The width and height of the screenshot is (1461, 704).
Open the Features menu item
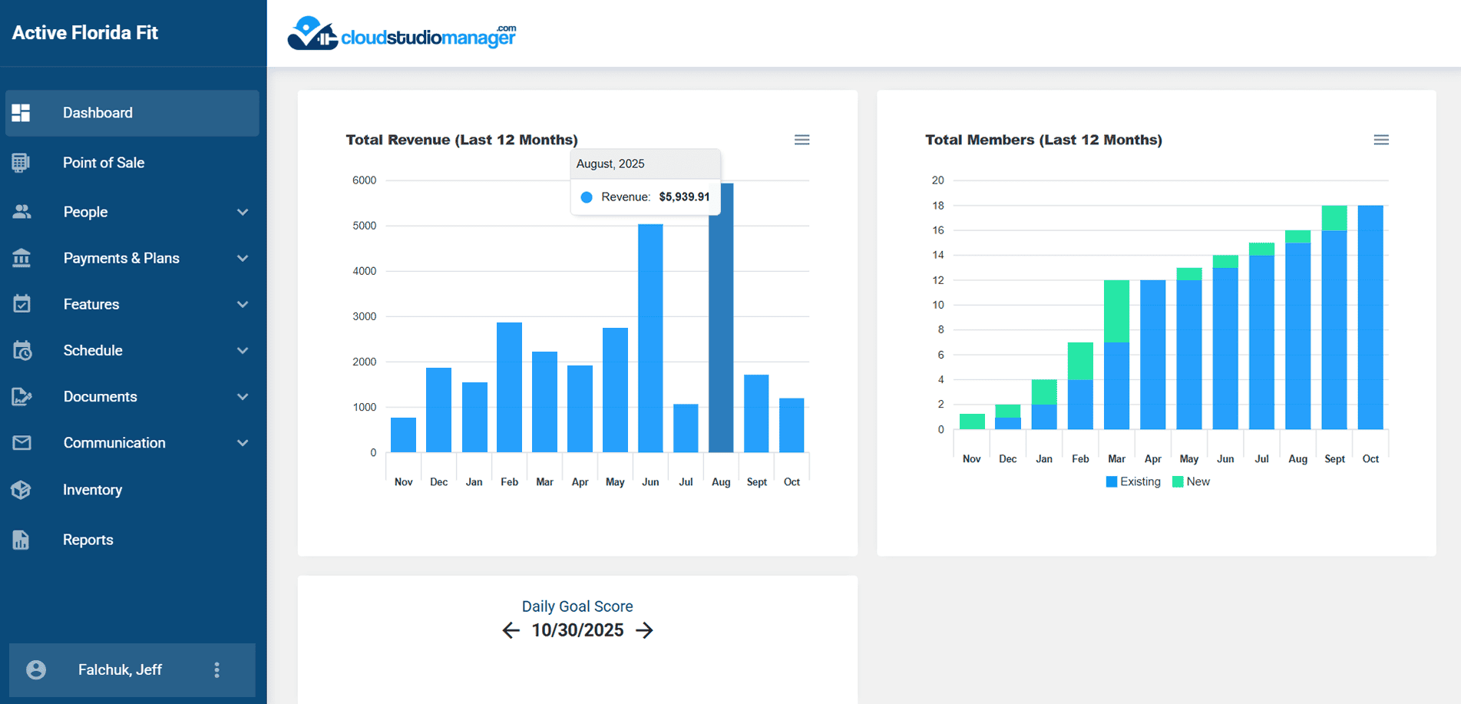tap(91, 304)
